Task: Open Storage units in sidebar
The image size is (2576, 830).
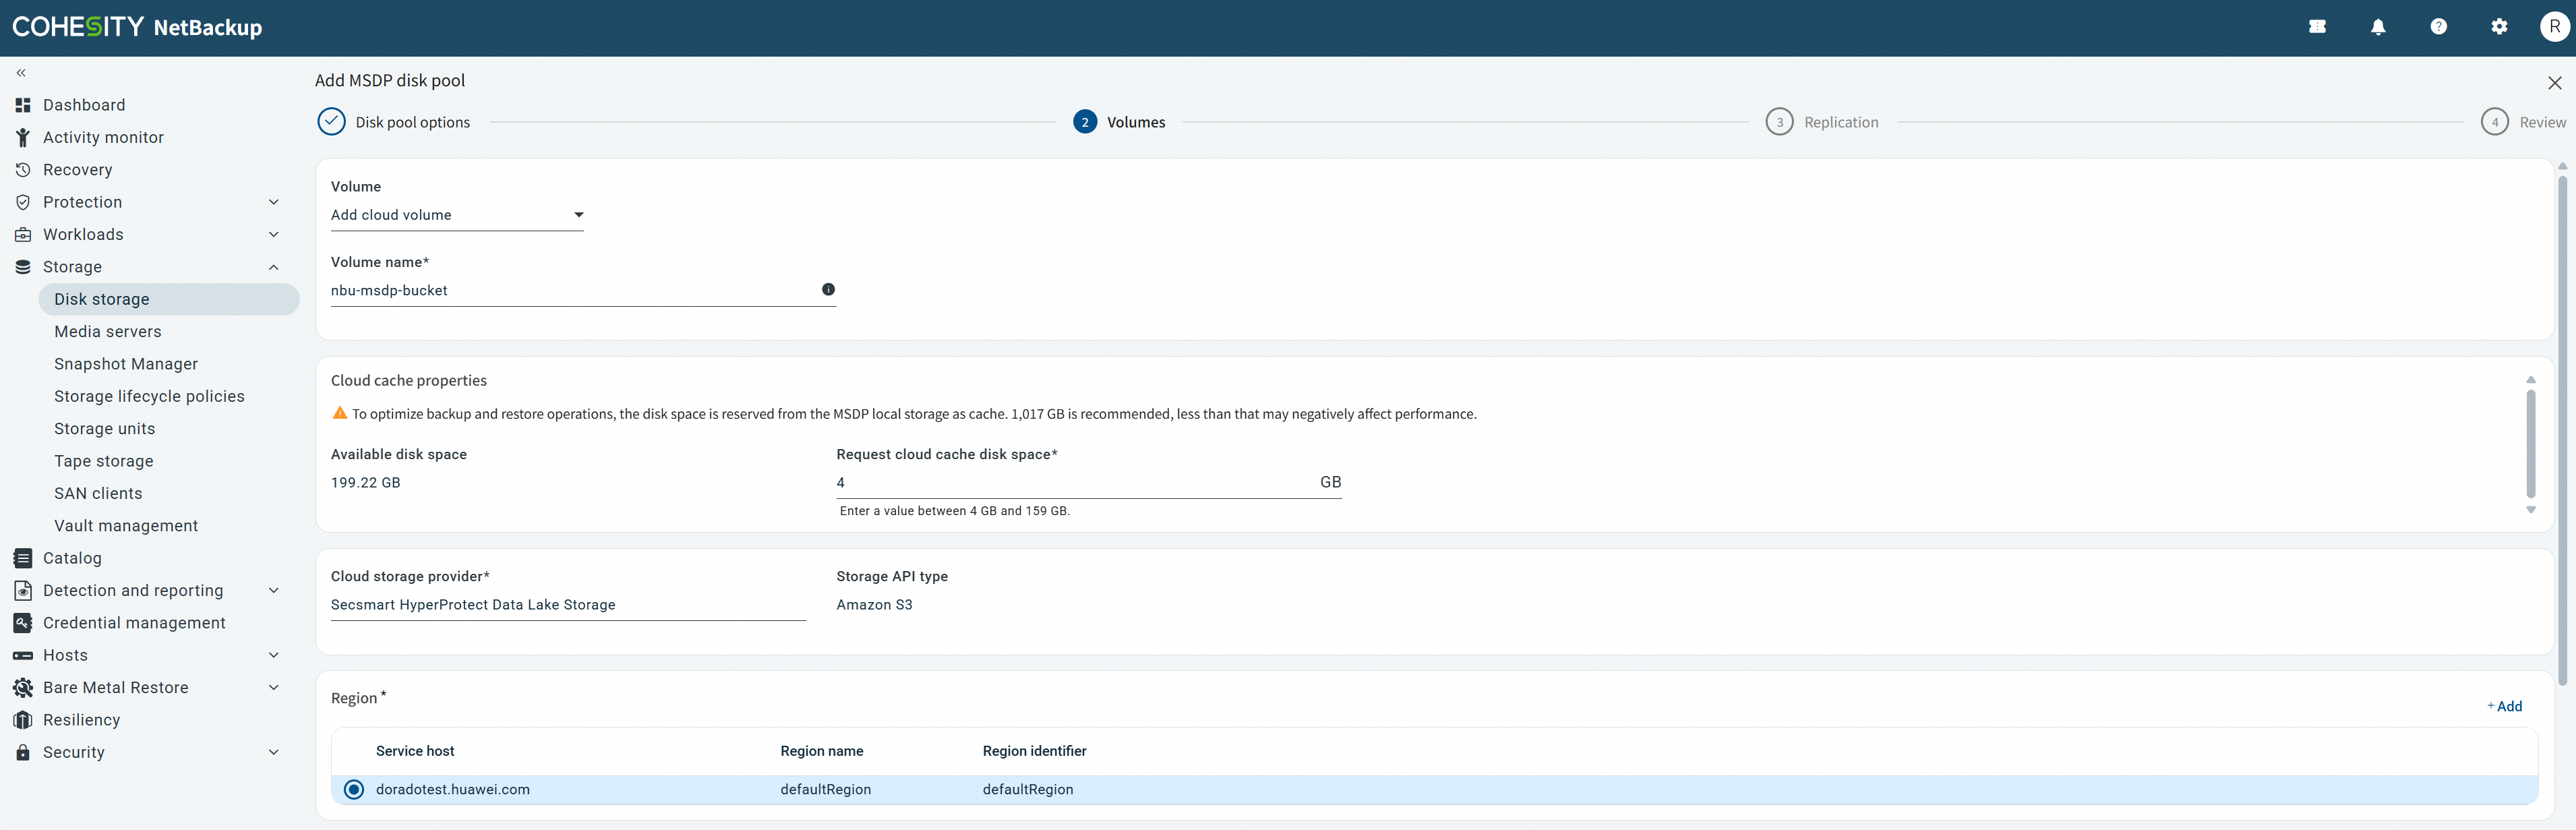Action: pos(104,429)
